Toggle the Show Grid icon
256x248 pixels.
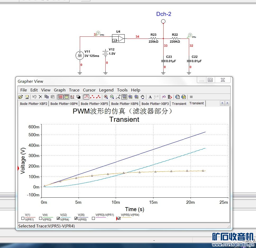click(x=60, y=97)
